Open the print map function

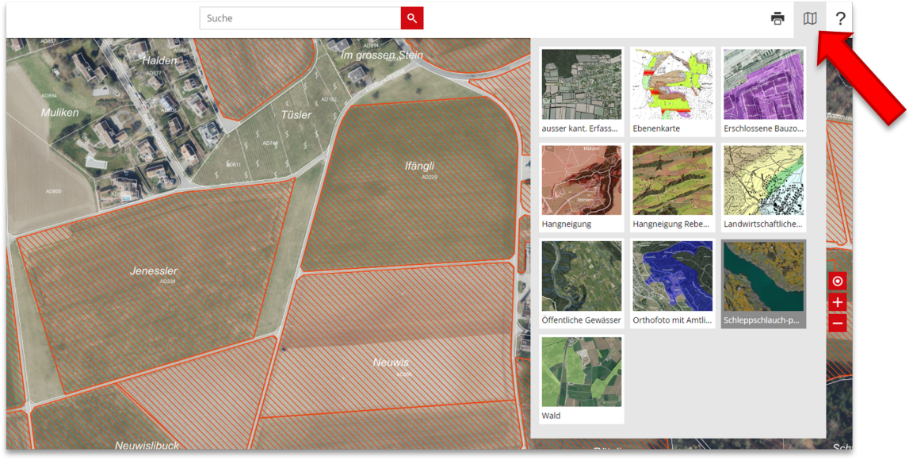[x=777, y=18]
